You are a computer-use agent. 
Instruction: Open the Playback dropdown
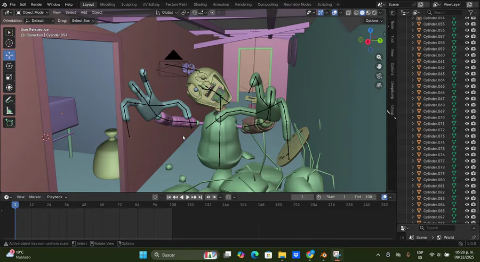[57, 197]
